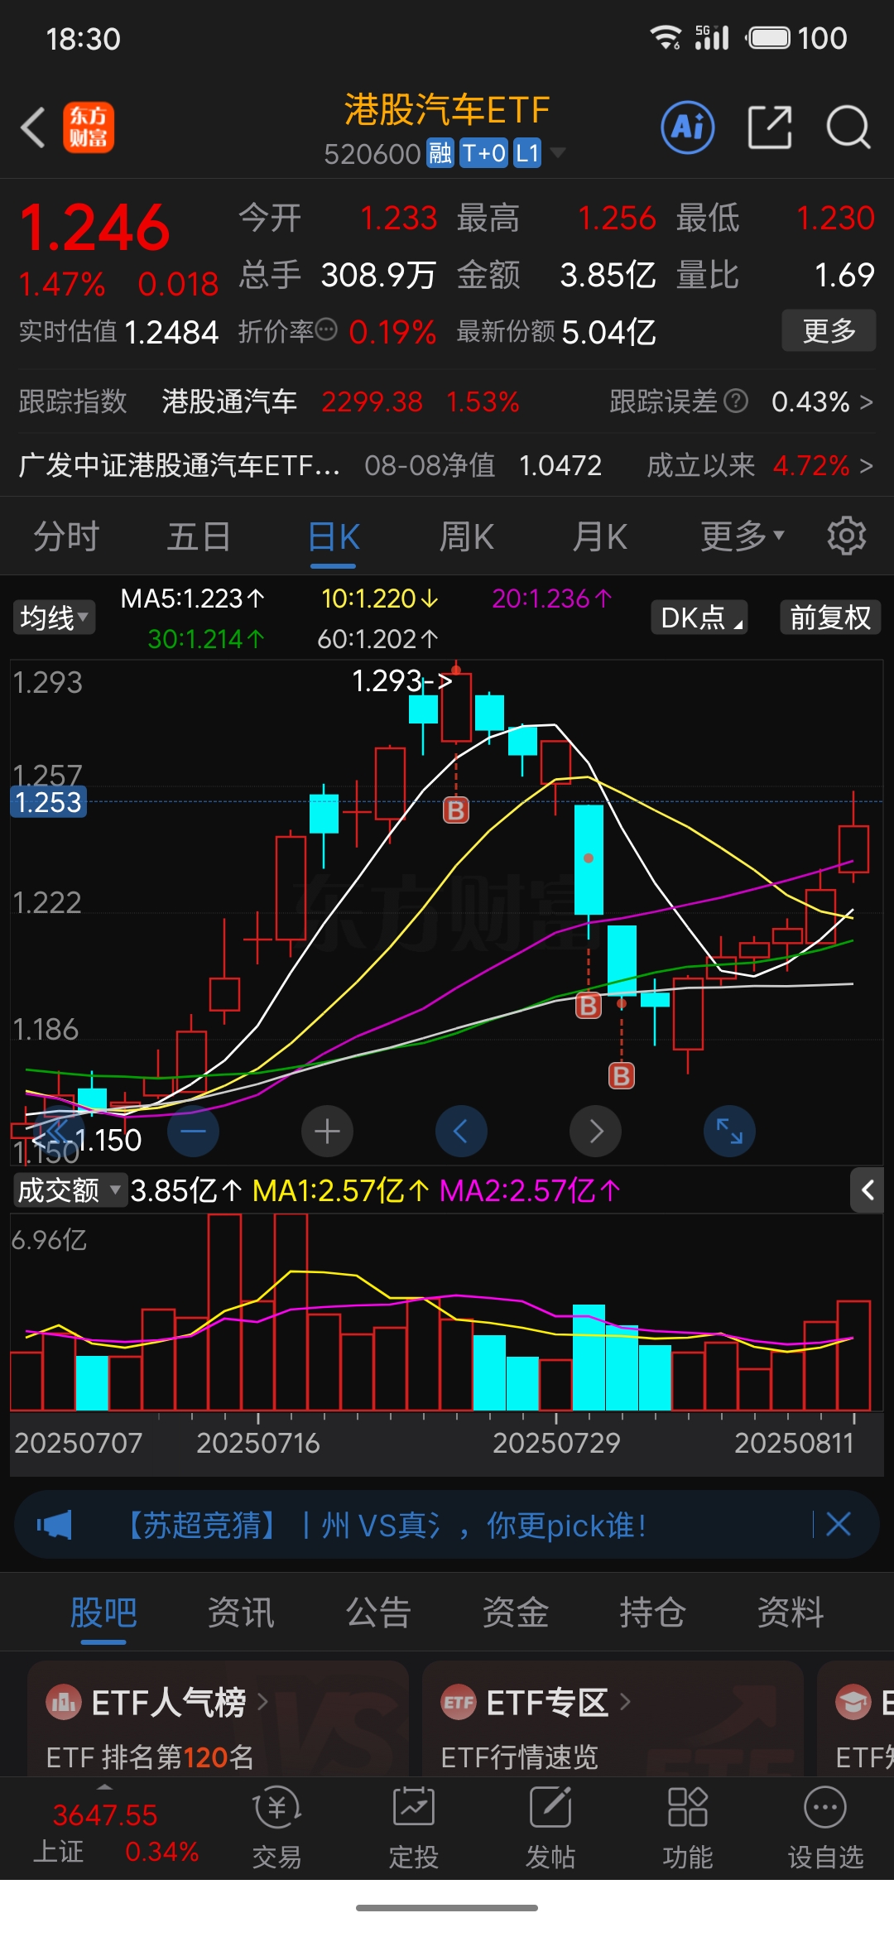This screenshot has height=1937, width=894.
Task: Expand 成立以来 4.72% details
Action: (x=866, y=465)
